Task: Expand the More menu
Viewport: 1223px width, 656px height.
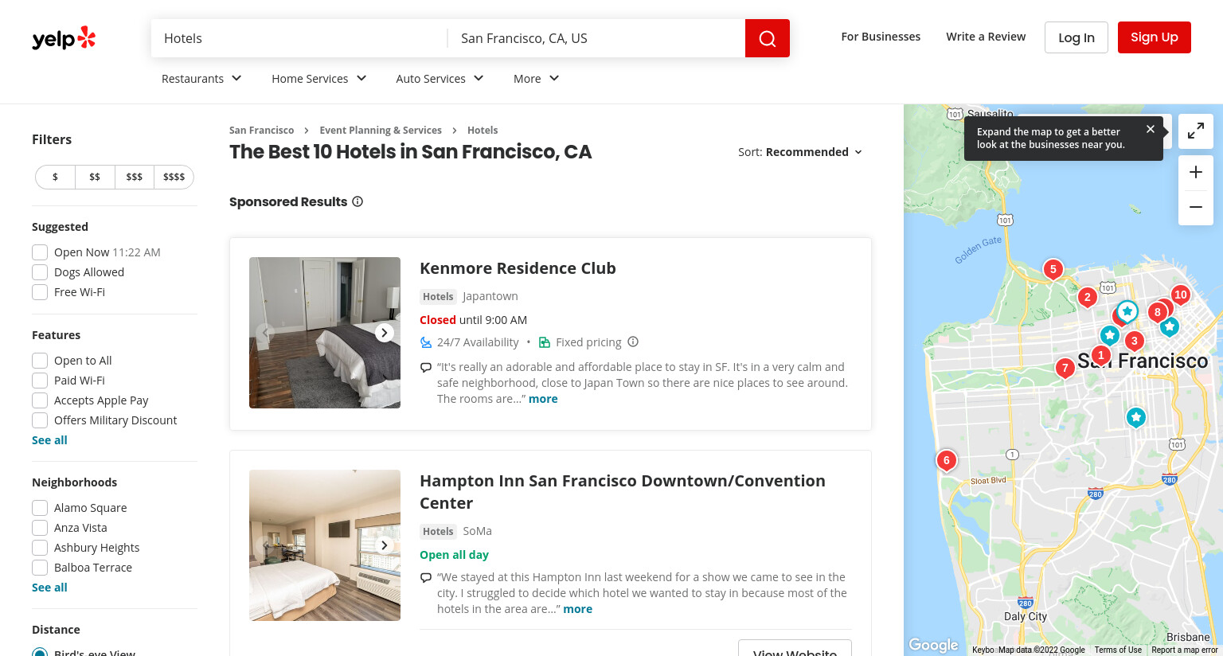Action: pyautogui.click(x=536, y=79)
